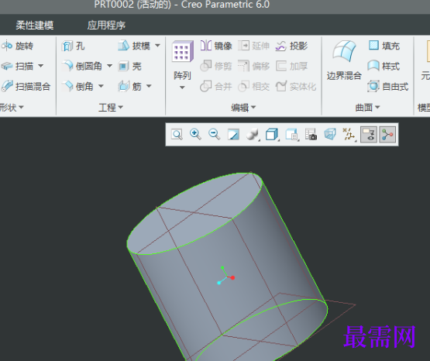Expand the Pattern (阵列) dropdown arrow
Image resolution: width=430 pixels, height=361 pixels.
[182, 88]
